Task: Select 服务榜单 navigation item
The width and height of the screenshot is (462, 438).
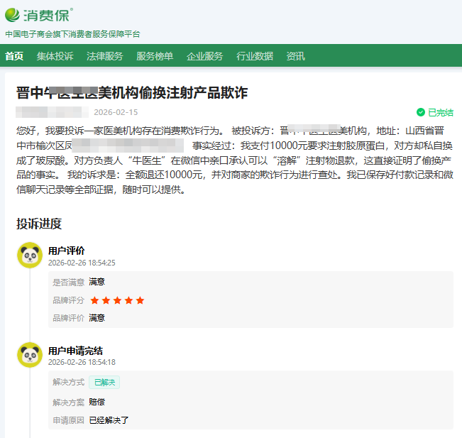Action: (155, 56)
